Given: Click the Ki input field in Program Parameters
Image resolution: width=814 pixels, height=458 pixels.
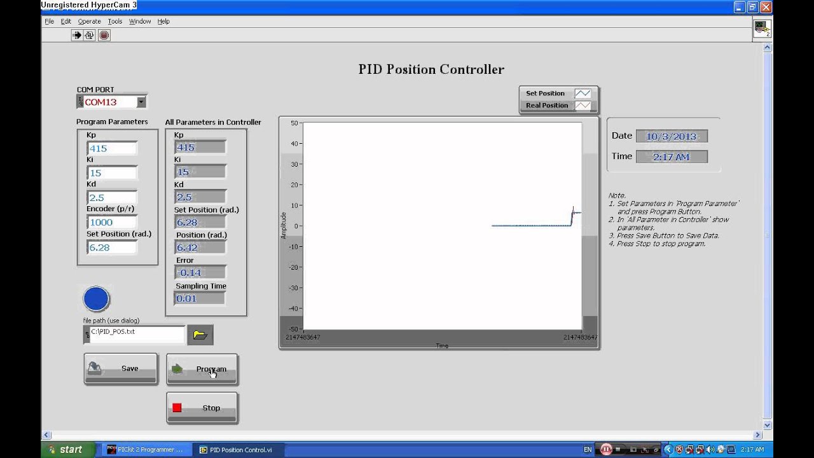Looking at the screenshot, I should click(112, 173).
